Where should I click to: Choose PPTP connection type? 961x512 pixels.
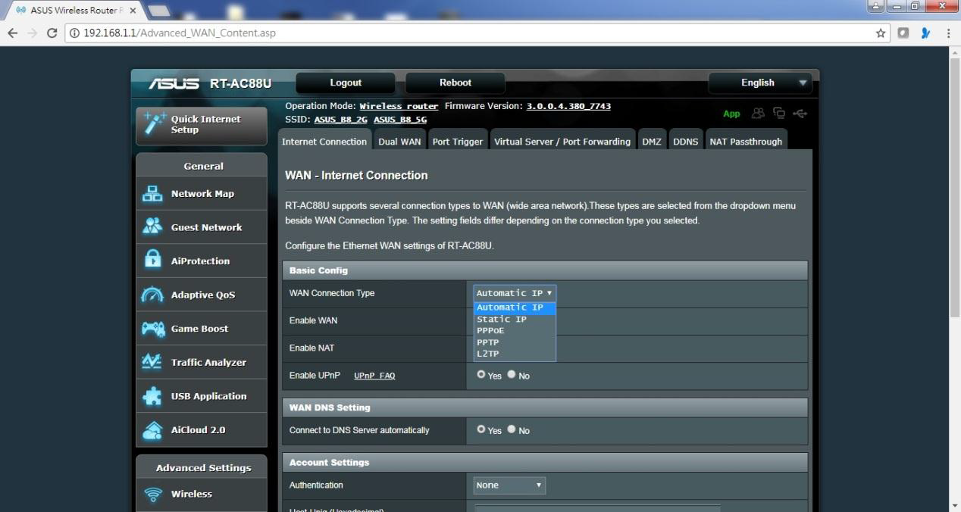pos(515,342)
